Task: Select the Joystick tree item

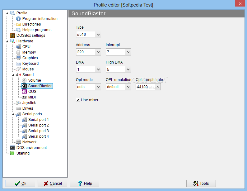Action: click(x=29, y=103)
